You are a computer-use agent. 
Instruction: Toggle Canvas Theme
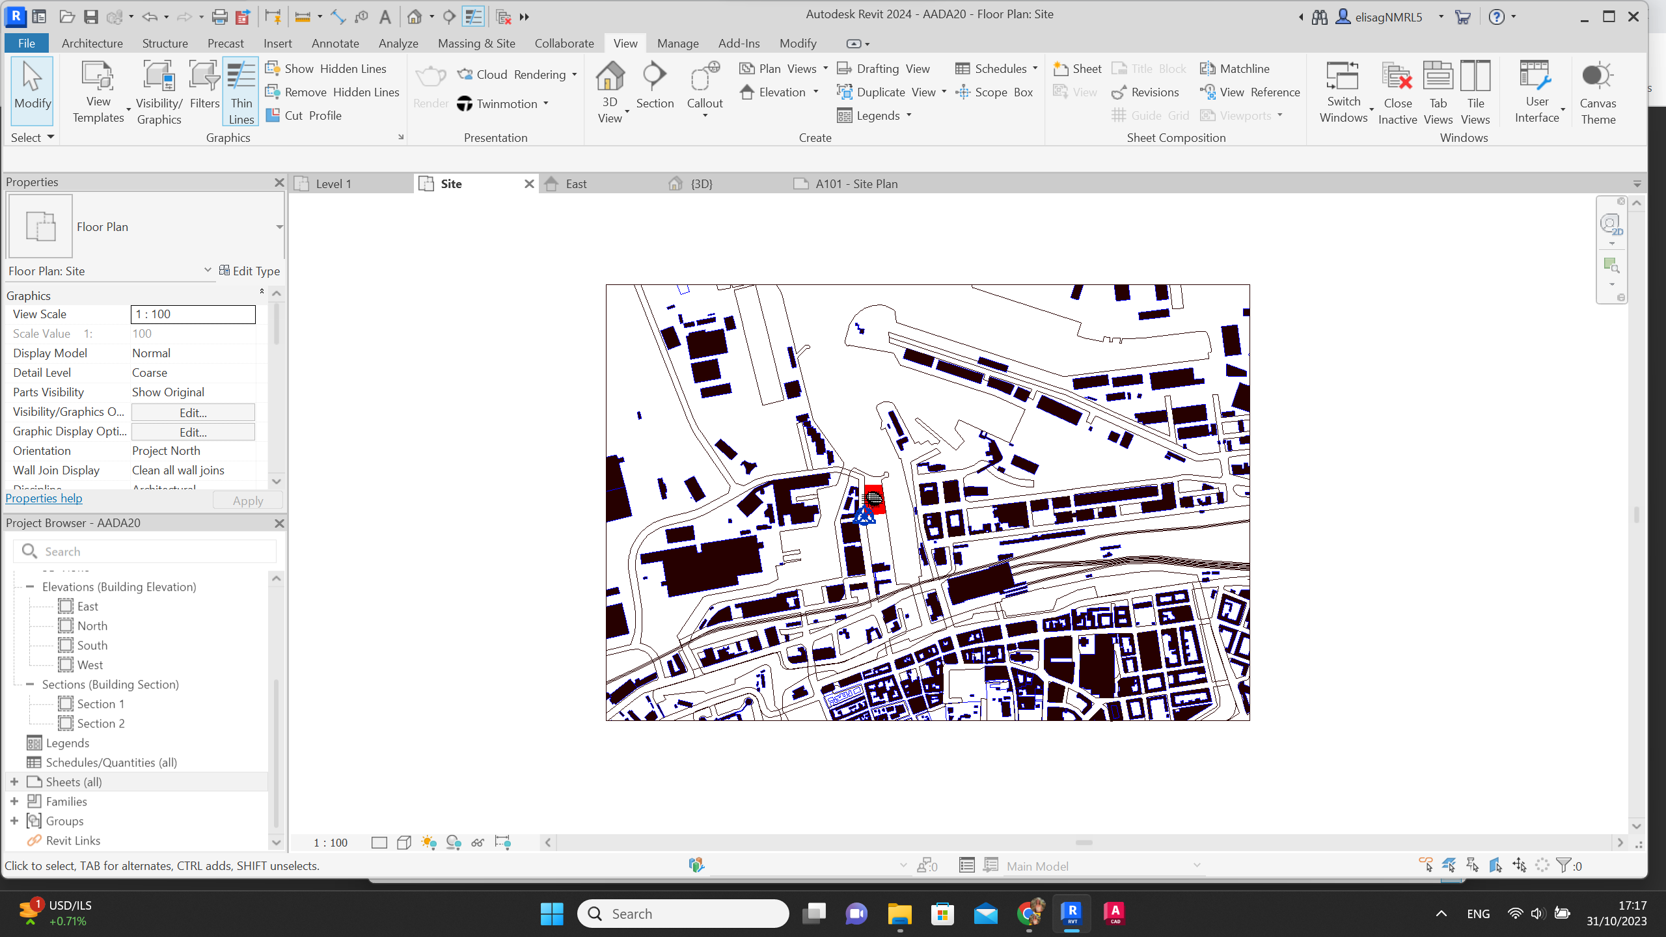point(1598,92)
